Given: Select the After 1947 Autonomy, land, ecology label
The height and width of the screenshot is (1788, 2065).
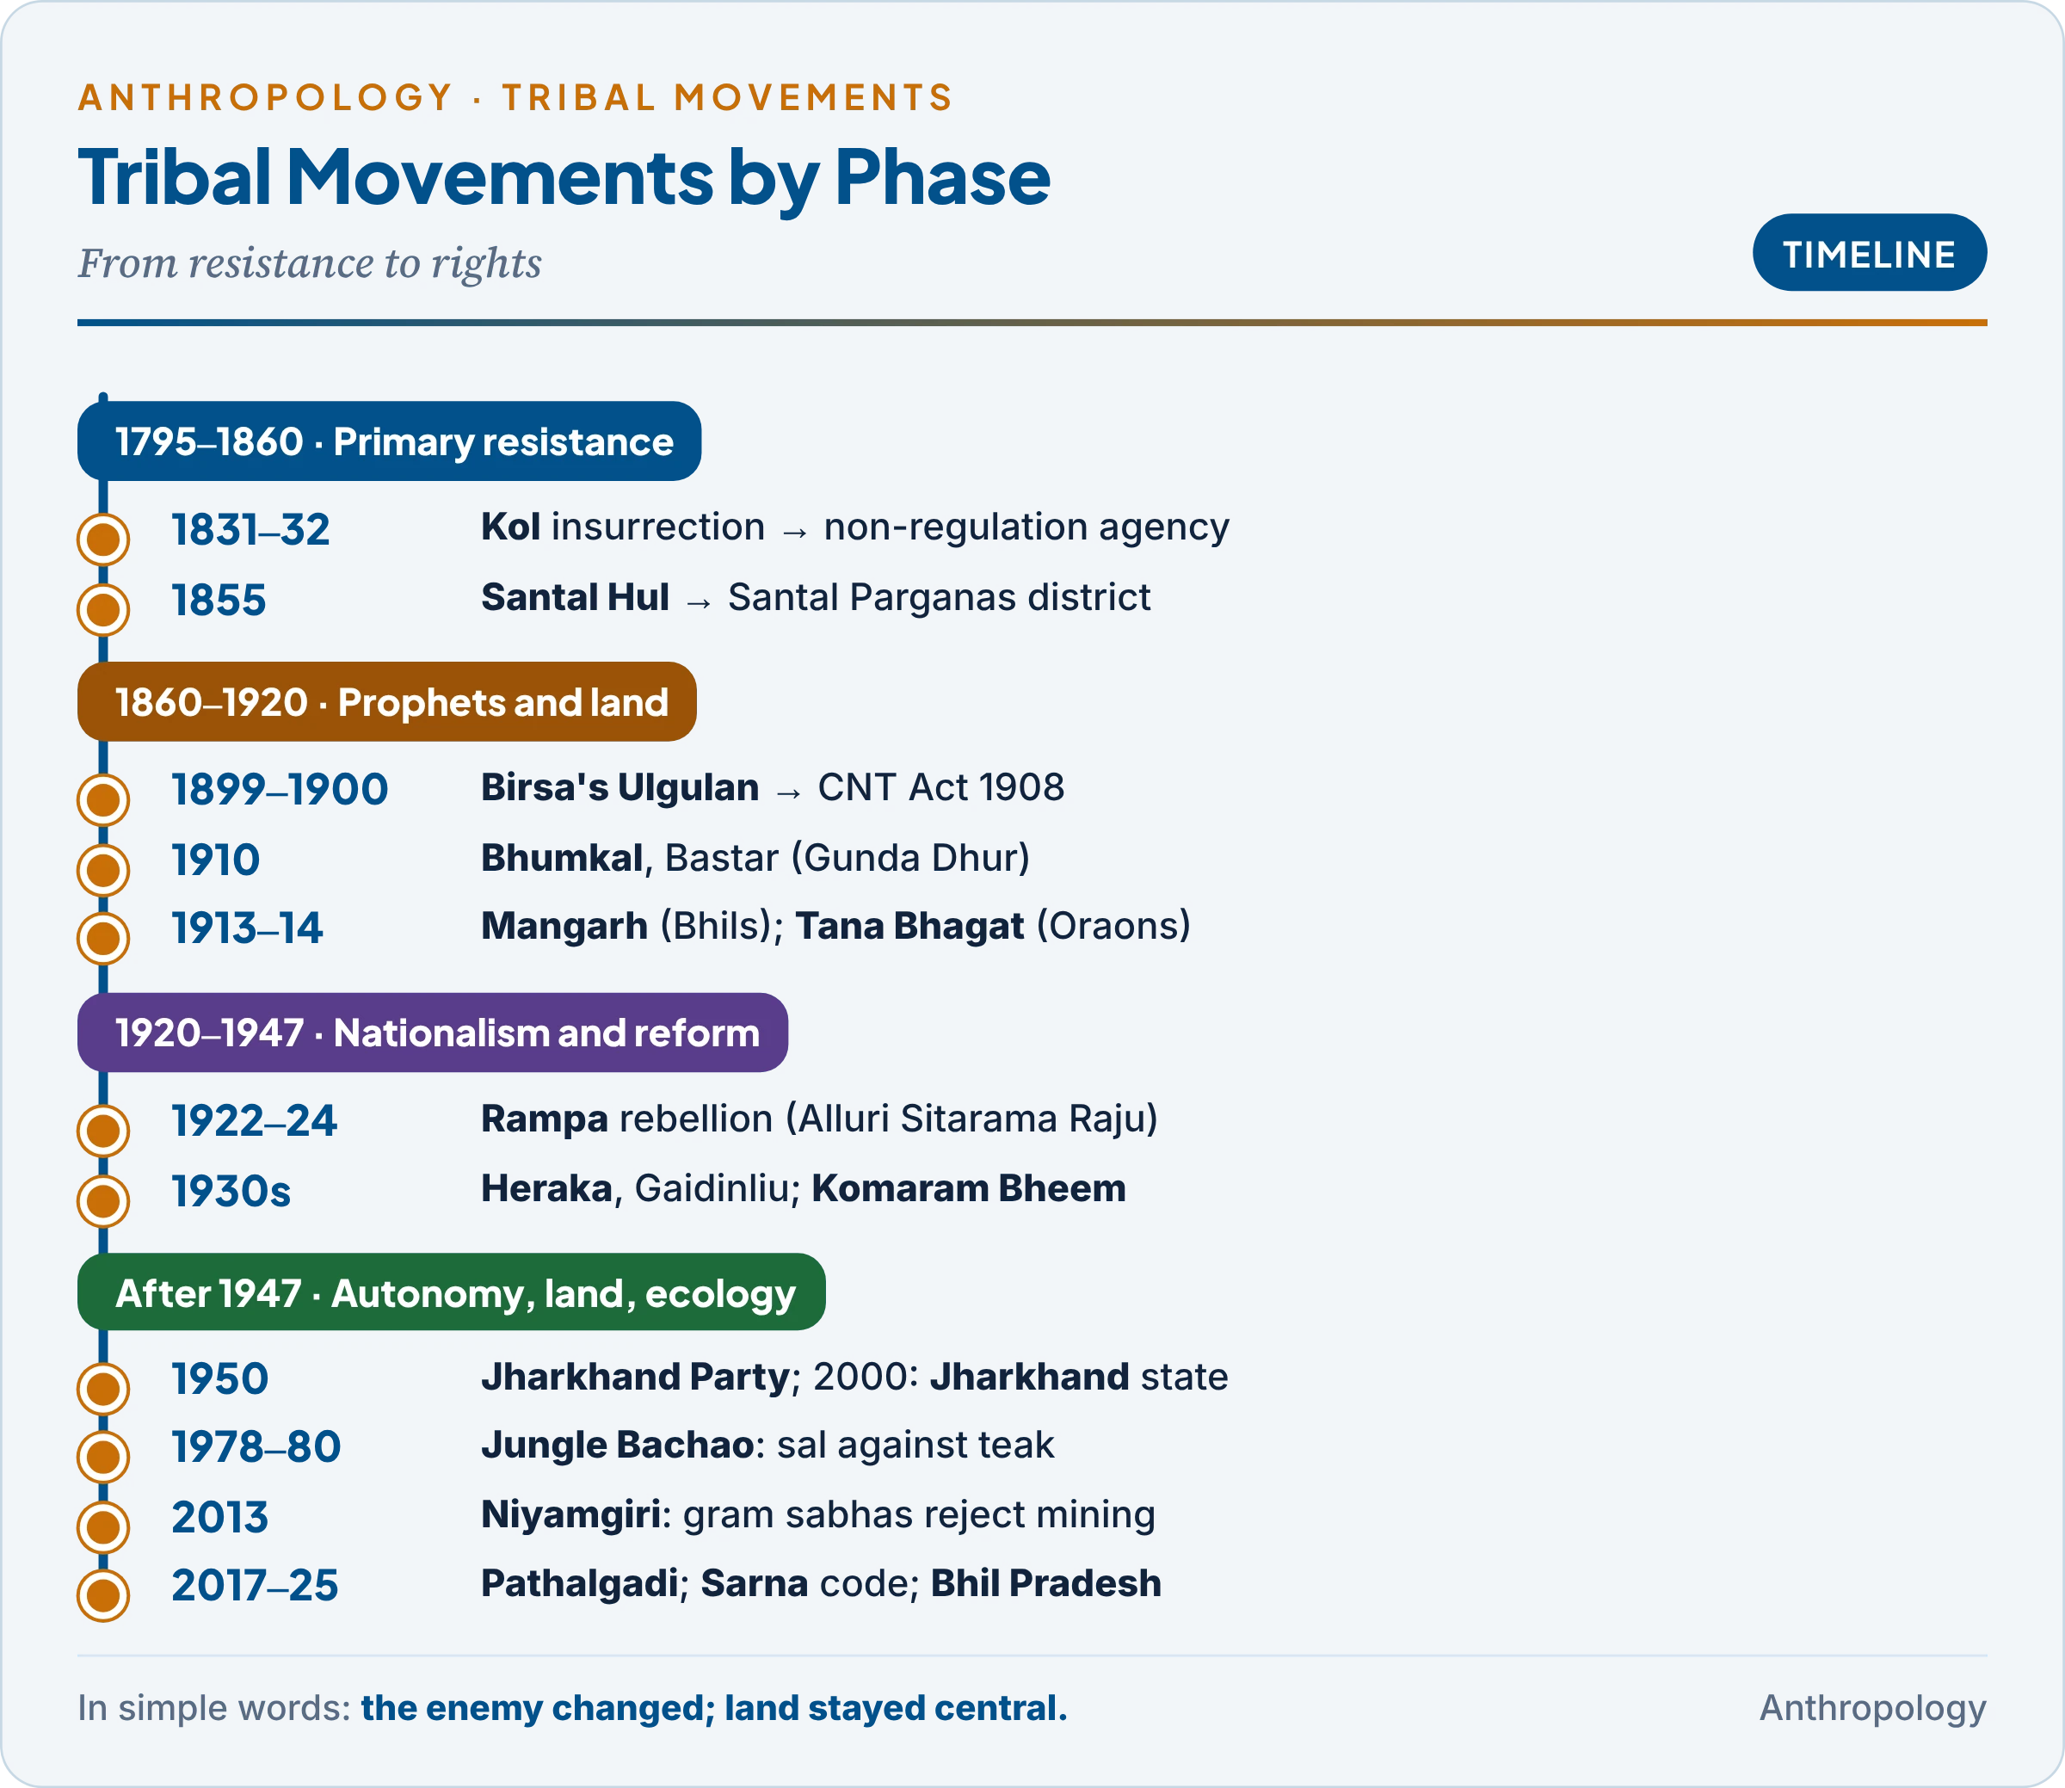Looking at the screenshot, I should tap(452, 1292).
